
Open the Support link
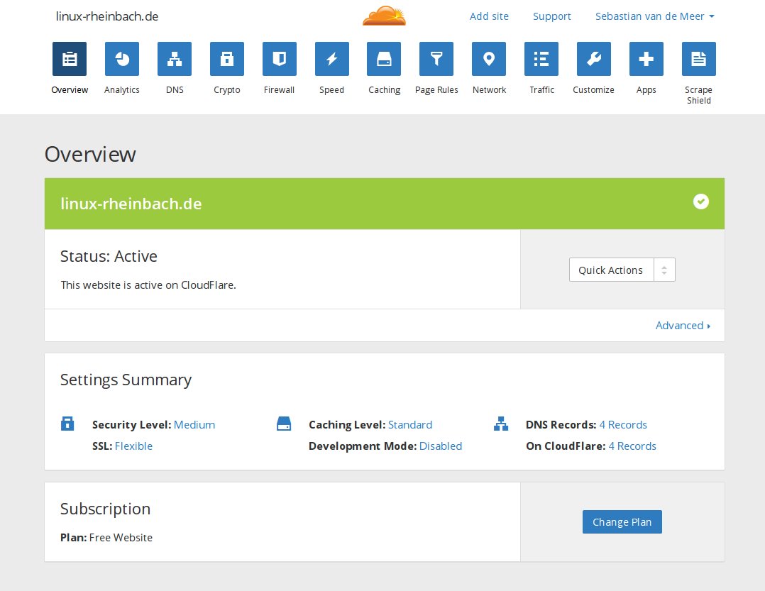[552, 16]
